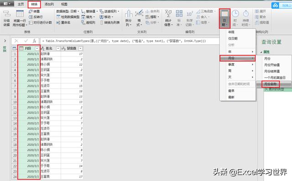This screenshot has height=181, width=292.
Task: Click 检测数据类型 (Detect Data Type)
Action: coord(68,17)
